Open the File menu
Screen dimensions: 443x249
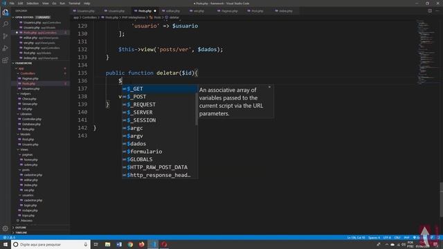(12, 3)
